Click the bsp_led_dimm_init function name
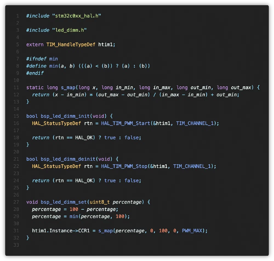Viewport: 274px width, 261px height. pos(64,116)
